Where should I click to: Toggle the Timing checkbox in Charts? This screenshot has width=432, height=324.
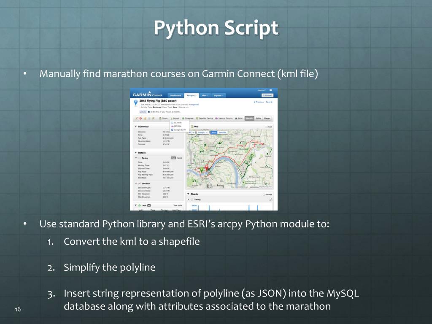[x=192, y=200]
